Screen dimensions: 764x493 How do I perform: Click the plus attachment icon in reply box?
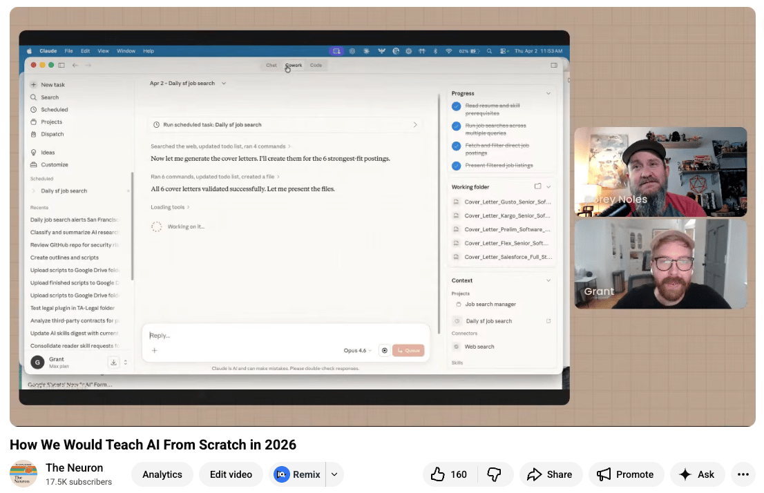[154, 351]
